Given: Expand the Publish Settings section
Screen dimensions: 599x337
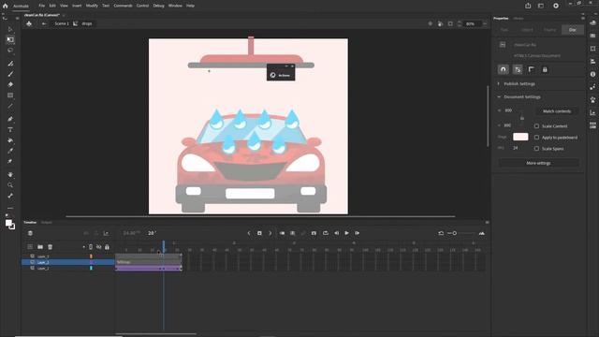Looking at the screenshot, I should pyautogui.click(x=499, y=83).
